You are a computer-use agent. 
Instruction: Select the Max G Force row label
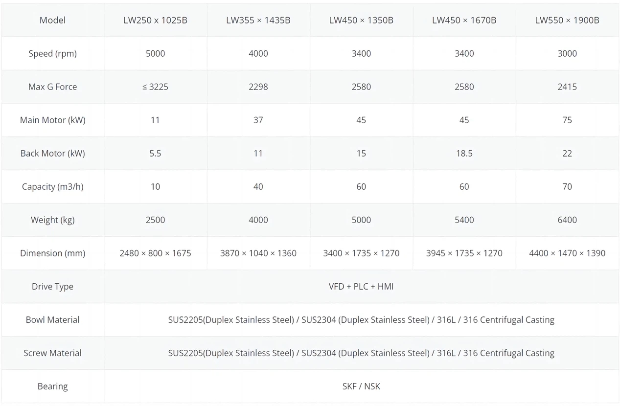(x=52, y=87)
